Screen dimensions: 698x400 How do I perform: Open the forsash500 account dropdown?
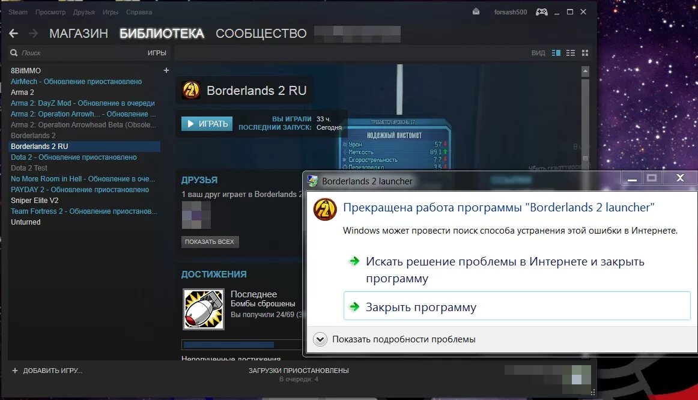pyautogui.click(x=511, y=12)
